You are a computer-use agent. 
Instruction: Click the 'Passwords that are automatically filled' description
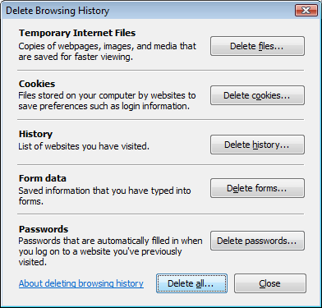[x=110, y=251]
